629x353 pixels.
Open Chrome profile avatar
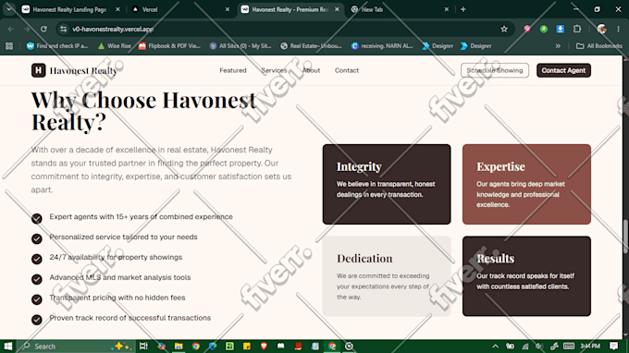coord(601,29)
